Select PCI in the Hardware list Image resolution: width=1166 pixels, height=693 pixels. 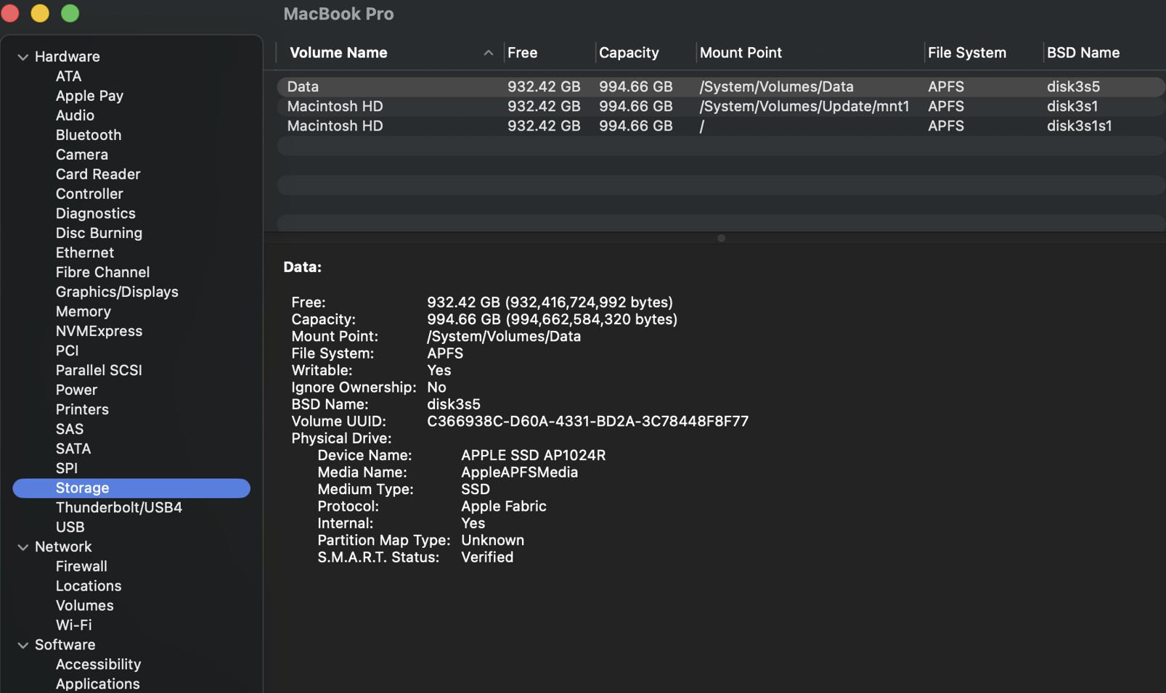(67, 350)
